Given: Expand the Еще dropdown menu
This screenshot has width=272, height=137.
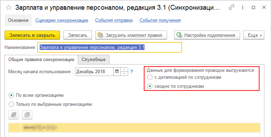Looking at the screenshot, I should click(254, 35).
